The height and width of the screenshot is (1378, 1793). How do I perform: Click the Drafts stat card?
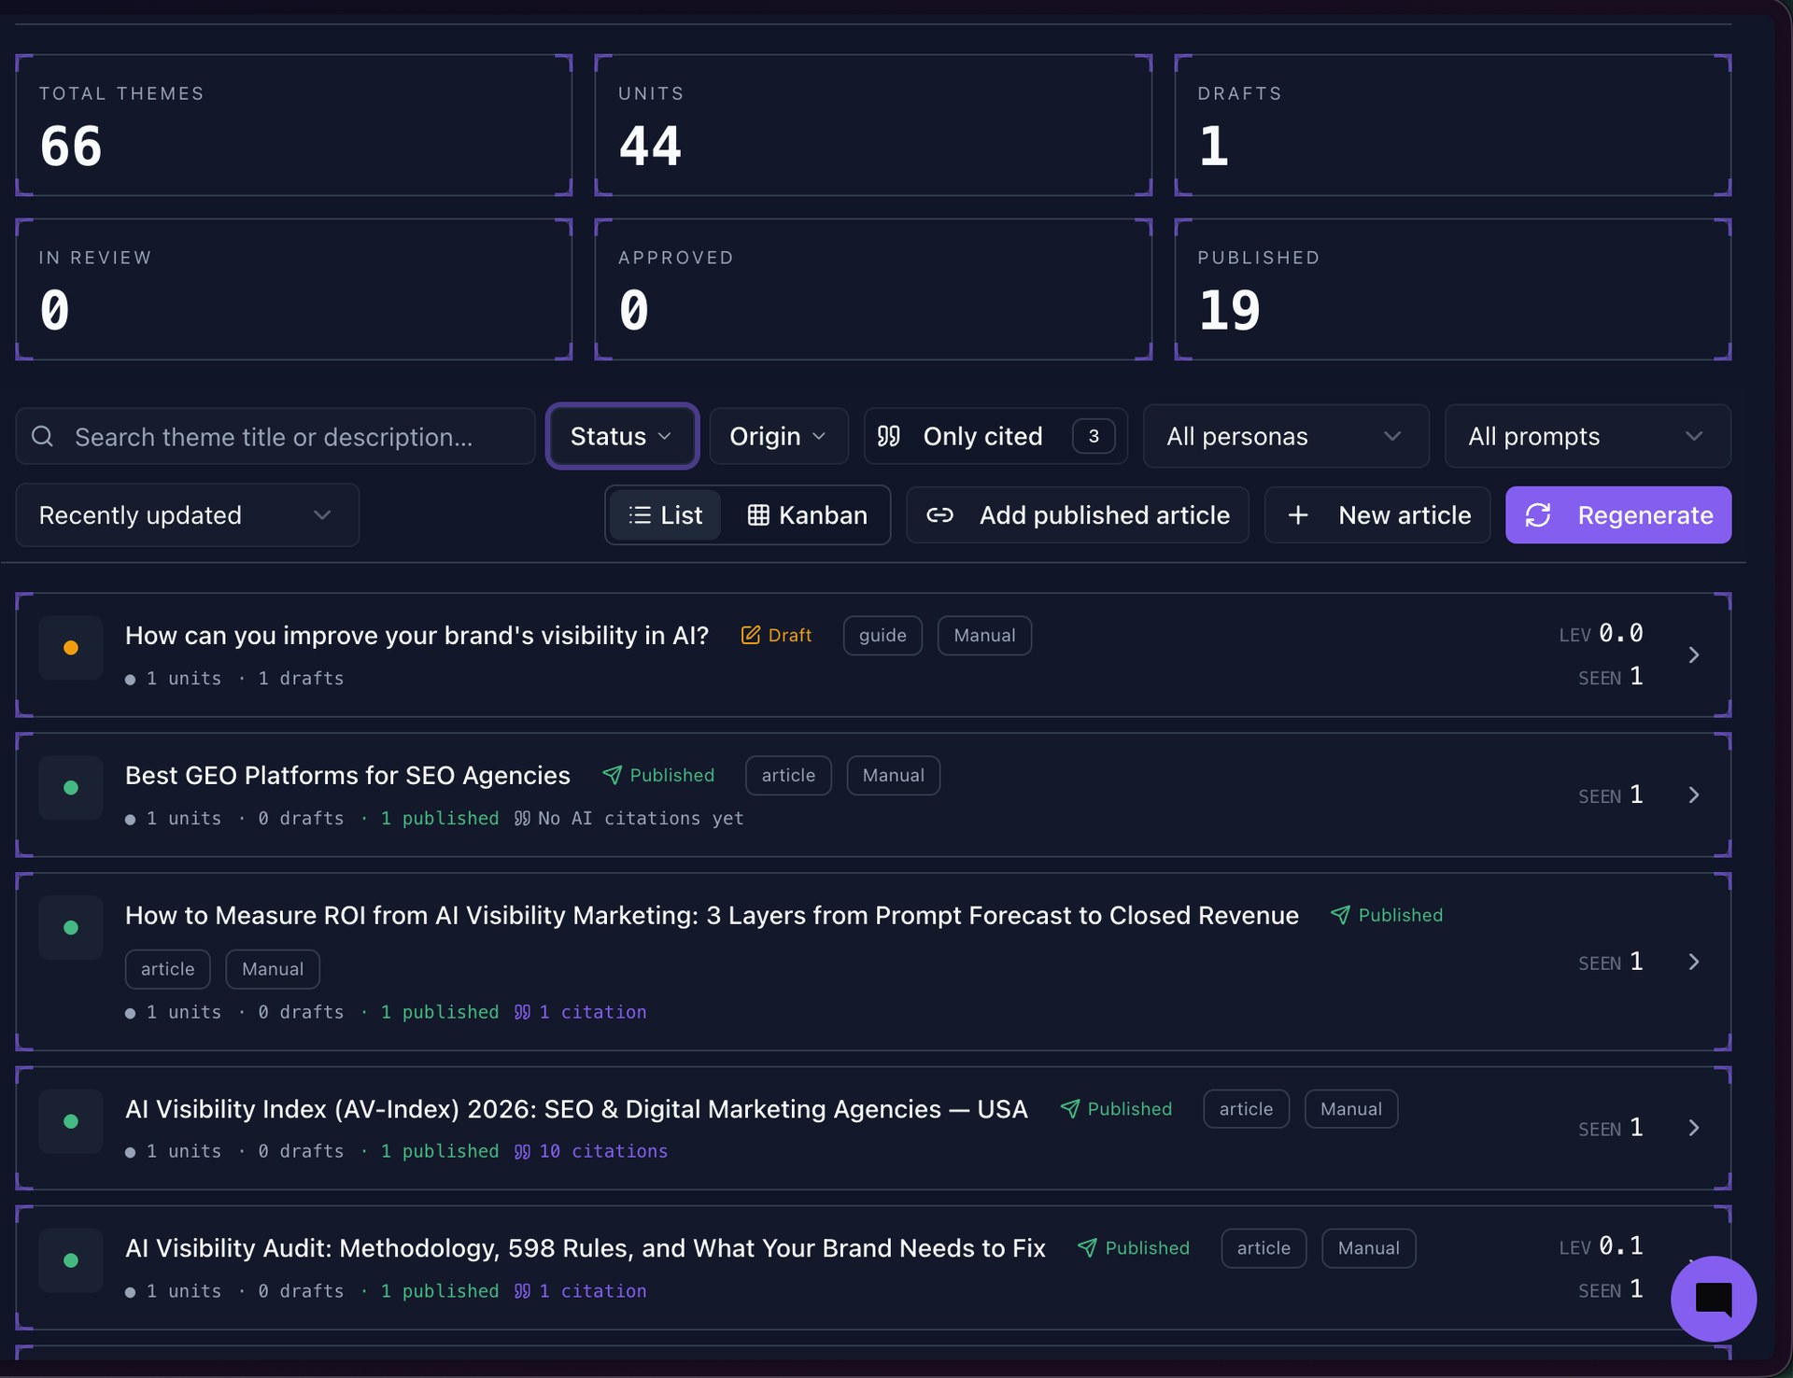(1453, 125)
